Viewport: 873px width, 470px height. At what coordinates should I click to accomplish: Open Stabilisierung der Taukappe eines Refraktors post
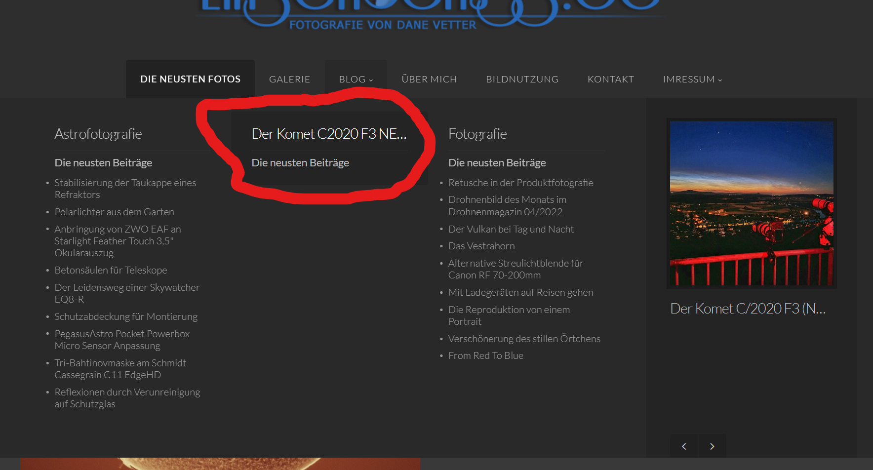[125, 189]
